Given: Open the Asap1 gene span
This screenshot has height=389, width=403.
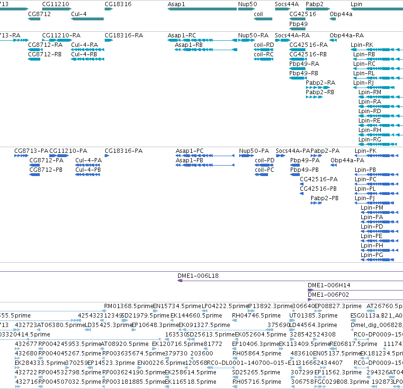Looking at the screenshot, I should pos(202,9).
